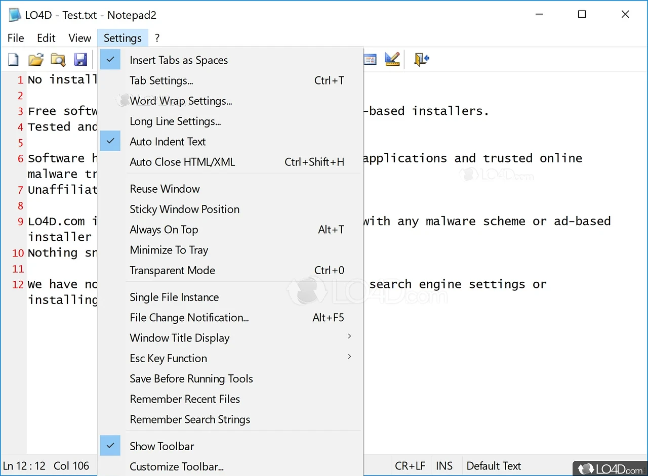648x476 pixels.
Task: Click line number 7 in the margin
Action: (x=21, y=190)
